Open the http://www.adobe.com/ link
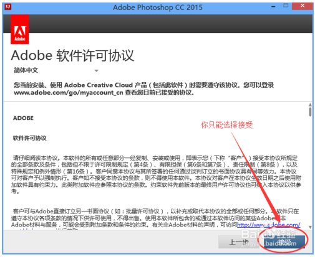Viewport: 315px width, 257px height. (269, 225)
